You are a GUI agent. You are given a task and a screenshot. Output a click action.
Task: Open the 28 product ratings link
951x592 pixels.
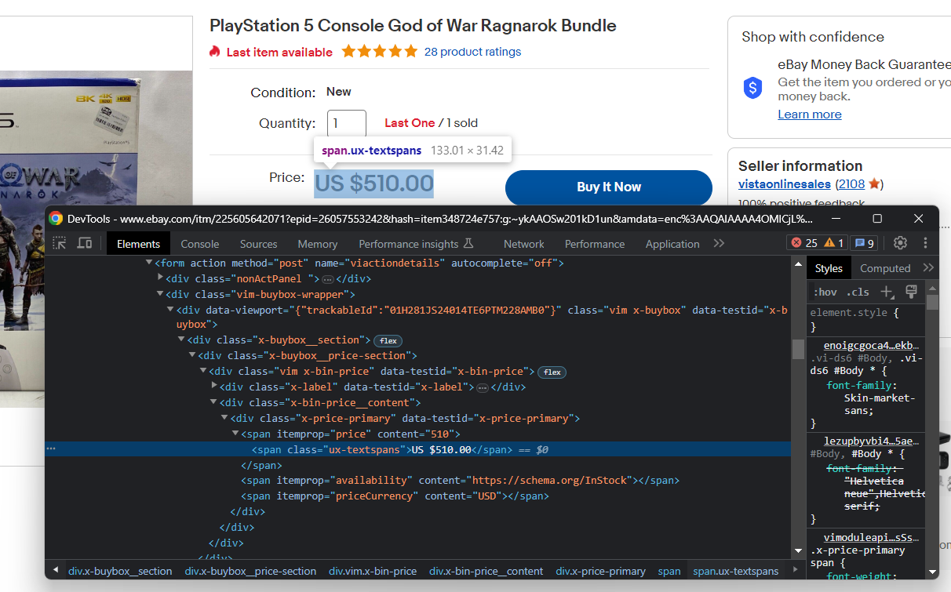click(472, 52)
